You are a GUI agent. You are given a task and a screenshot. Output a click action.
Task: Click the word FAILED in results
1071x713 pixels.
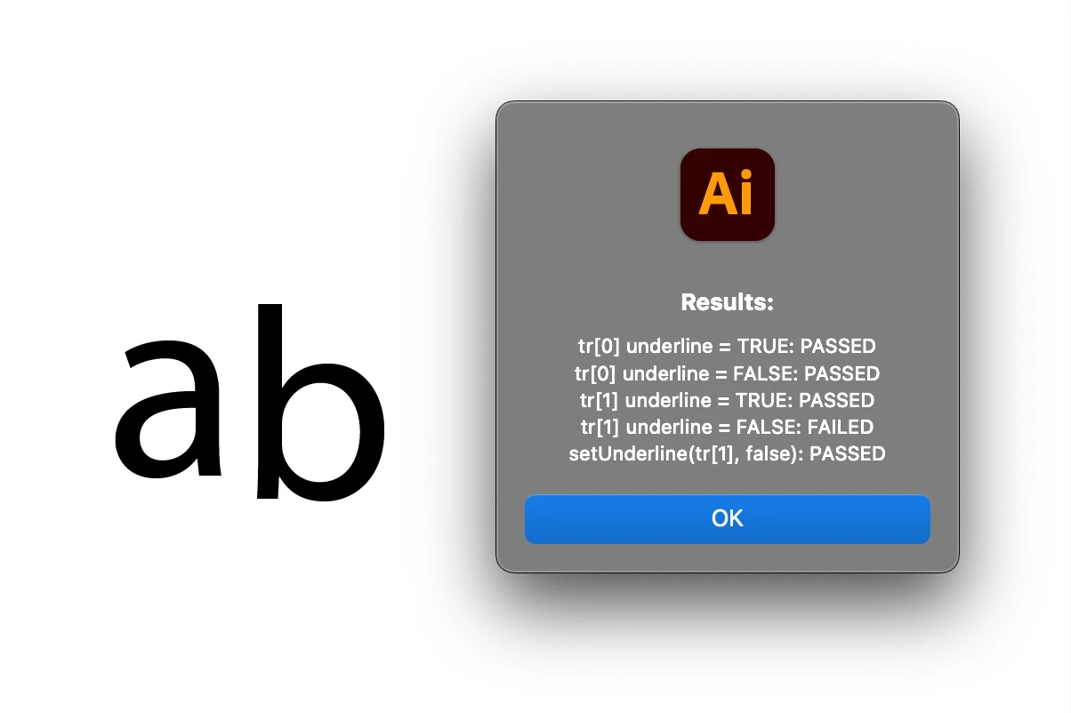click(x=841, y=427)
